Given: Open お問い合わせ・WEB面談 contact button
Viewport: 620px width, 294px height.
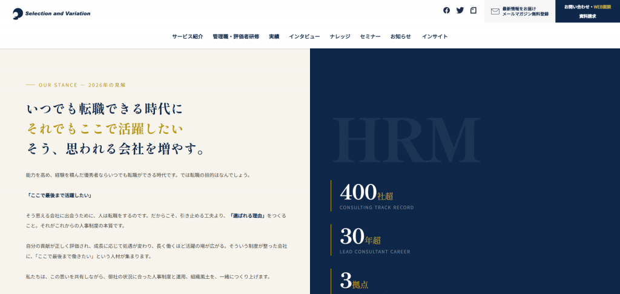Looking at the screenshot, I should (587, 7).
